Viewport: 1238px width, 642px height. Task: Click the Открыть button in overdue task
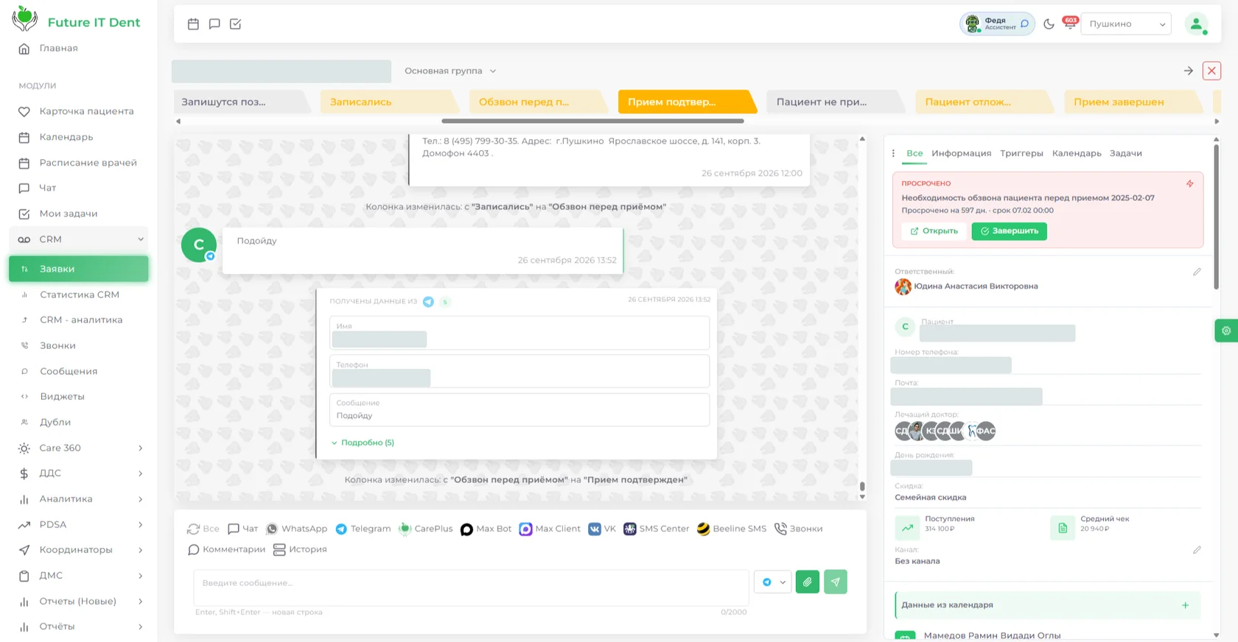coord(934,231)
